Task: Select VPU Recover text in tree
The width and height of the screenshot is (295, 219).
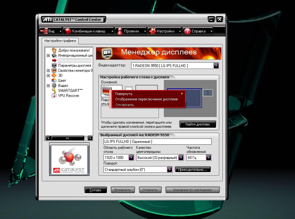Action: click(x=69, y=96)
